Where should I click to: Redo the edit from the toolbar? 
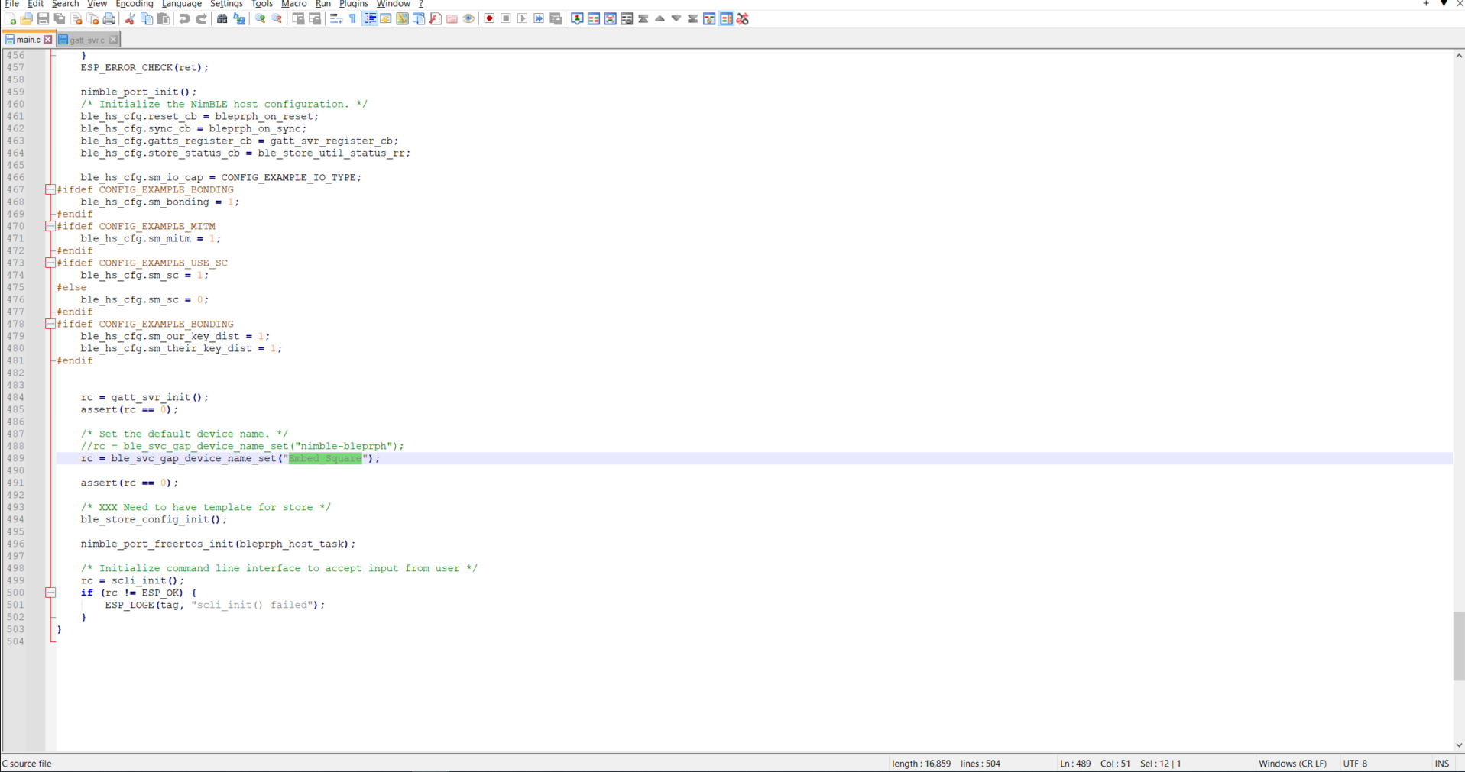click(201, 19)
